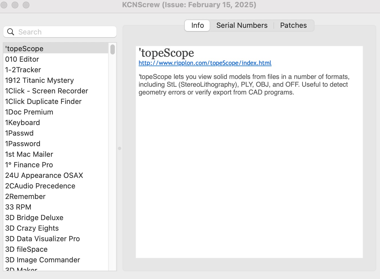Open the ripplon.com topeScope link
Viewport: 380px width, 279px height.
[205, 63]
